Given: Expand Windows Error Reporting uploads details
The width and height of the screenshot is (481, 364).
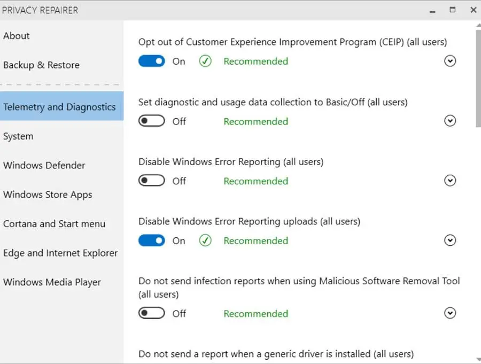Looking at the screenshot, I should pos(451,241).
